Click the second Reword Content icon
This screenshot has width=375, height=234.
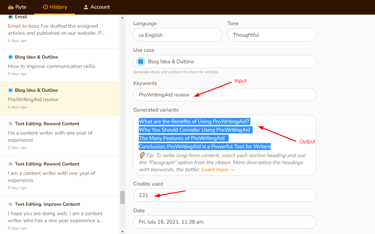[10, 164]
